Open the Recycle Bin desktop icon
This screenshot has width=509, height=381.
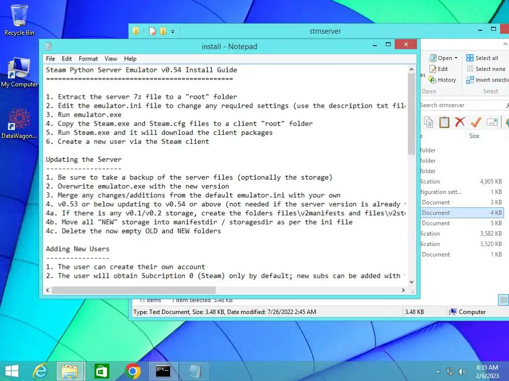[19, 20]
